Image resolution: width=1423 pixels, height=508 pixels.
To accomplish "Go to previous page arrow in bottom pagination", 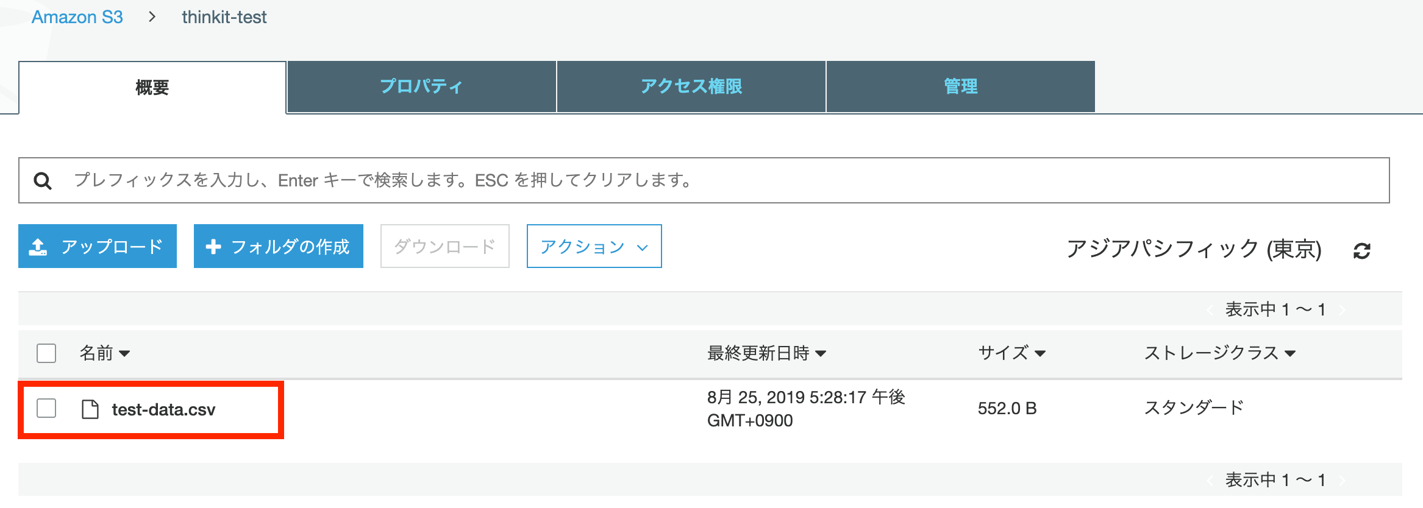I will pos(1209,481).
